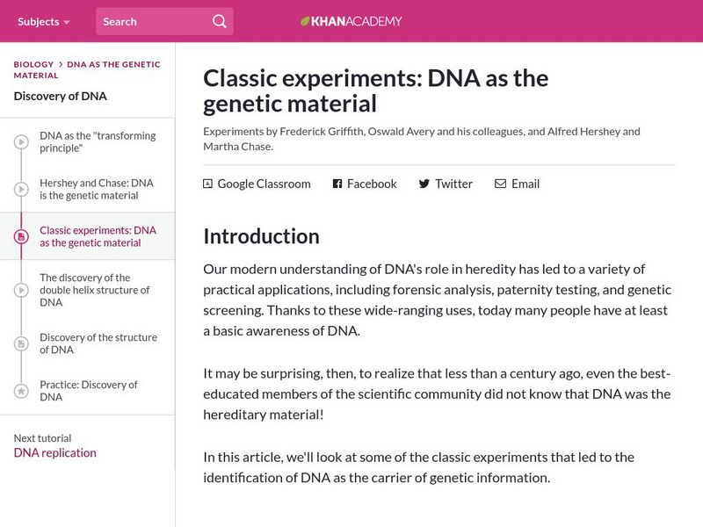Click the Biology breadcrumb link
The image size is (703, 527).
click(33, 64)
